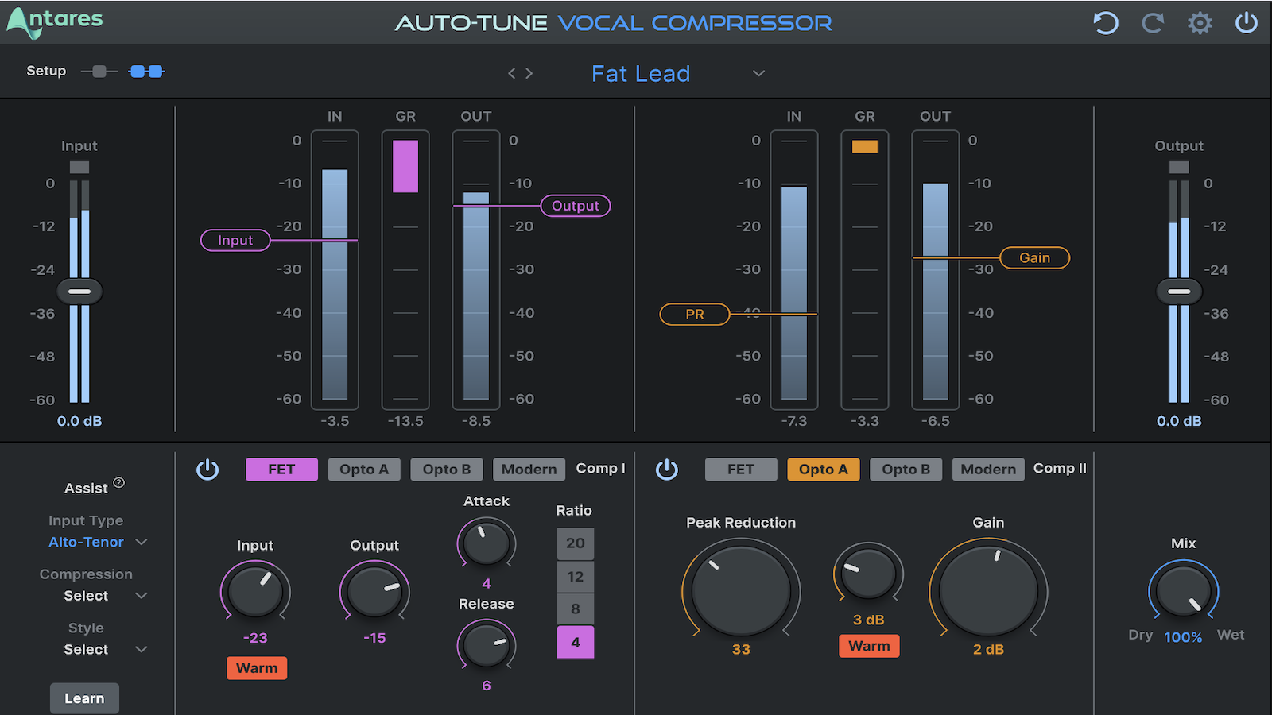This screenshot has width=1272, height=715.
Task: Click the Antares logo
Action: coord(53,22)
